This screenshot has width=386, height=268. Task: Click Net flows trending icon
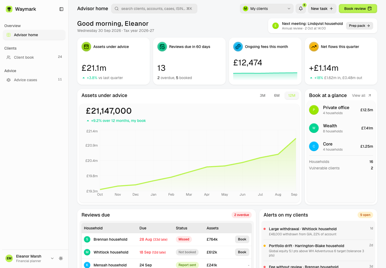[x=314, y=47]
